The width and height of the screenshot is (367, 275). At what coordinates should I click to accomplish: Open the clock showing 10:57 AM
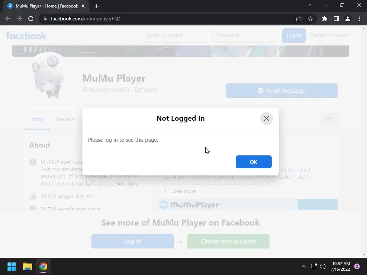(340, 266)
